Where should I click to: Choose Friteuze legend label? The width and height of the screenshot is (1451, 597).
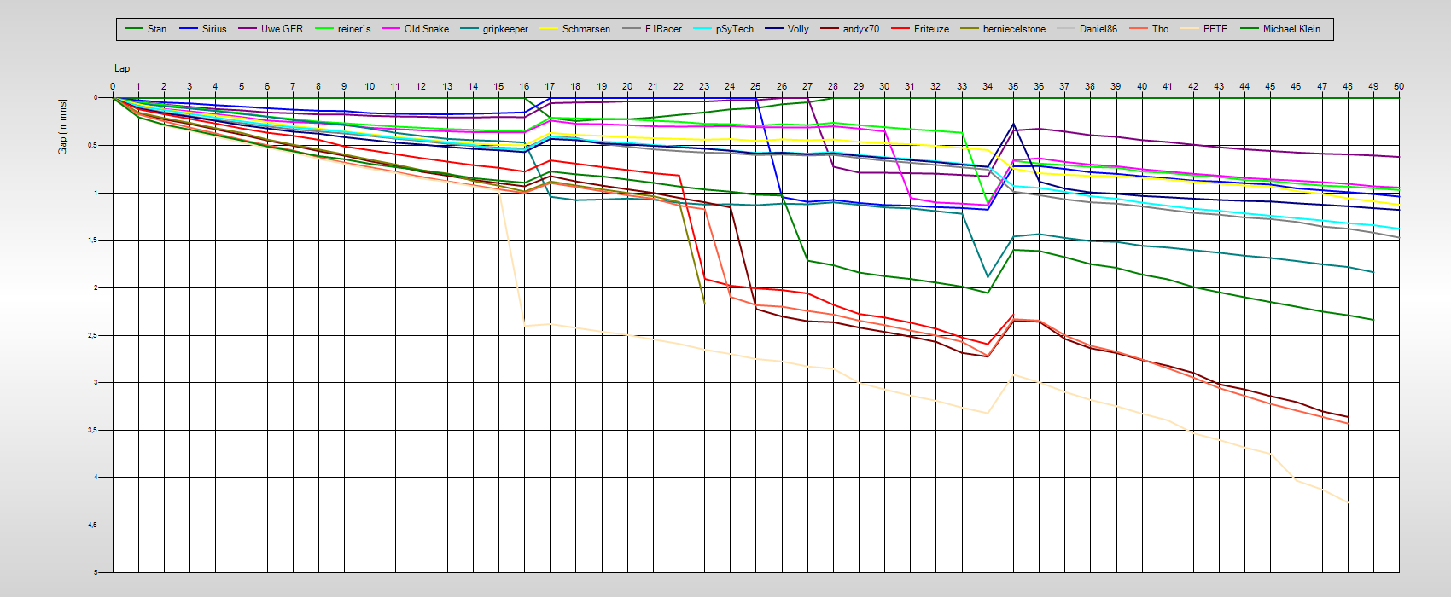920,29
